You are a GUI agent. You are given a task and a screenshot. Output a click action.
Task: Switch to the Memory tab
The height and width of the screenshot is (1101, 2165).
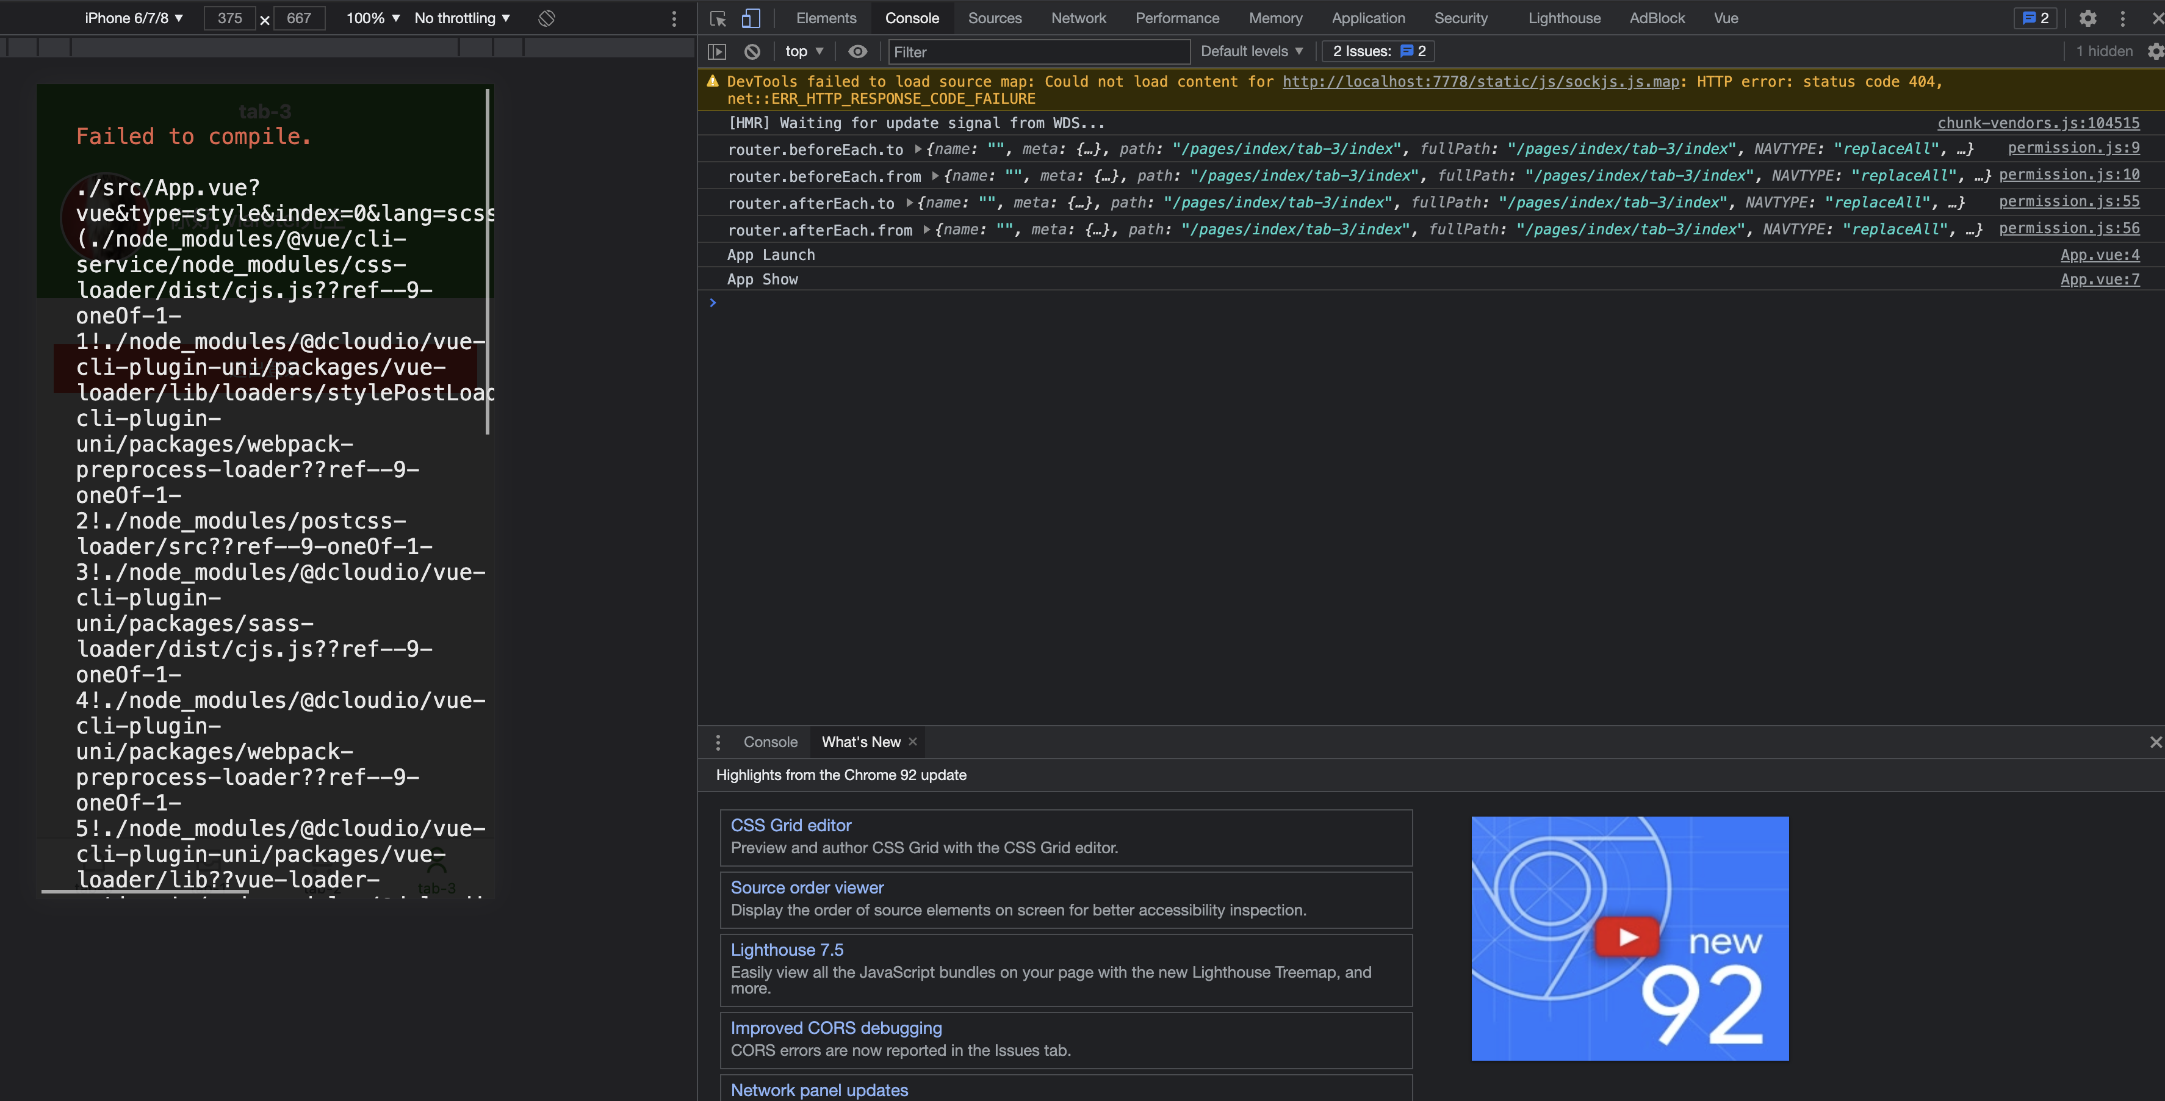pos(1275,18)
